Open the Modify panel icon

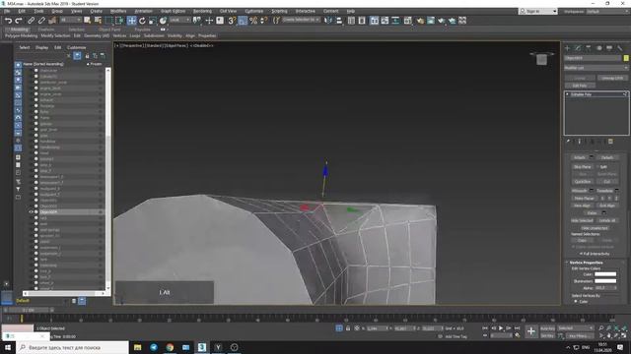tap(578, 48)
